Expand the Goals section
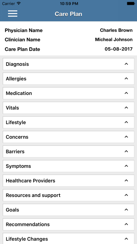The height and width of the screenshot is (244, 137). coord(68,210)
